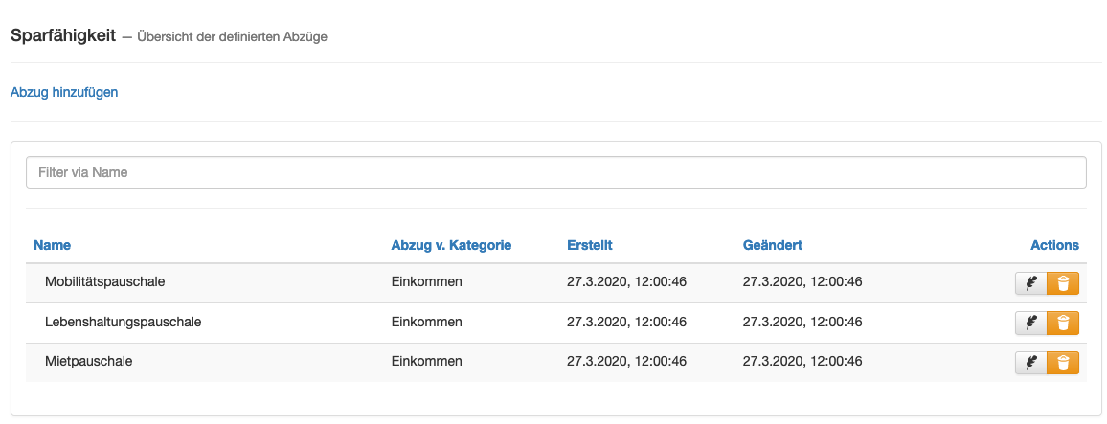Click Geändert date of Lebenshaltungspauschale row
The image size is (1107, 424).
802,323
